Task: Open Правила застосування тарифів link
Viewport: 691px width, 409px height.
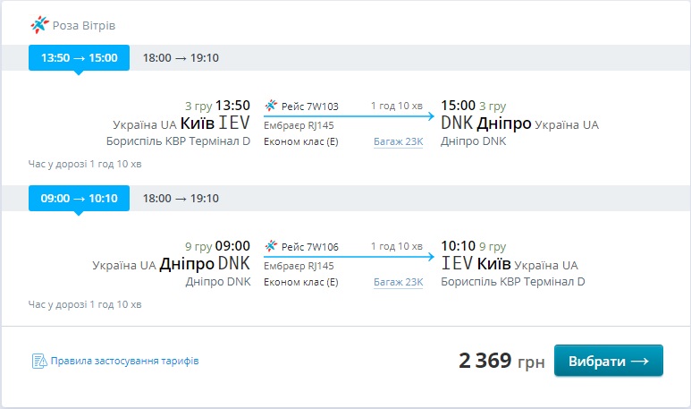Action: click(124, 362)
